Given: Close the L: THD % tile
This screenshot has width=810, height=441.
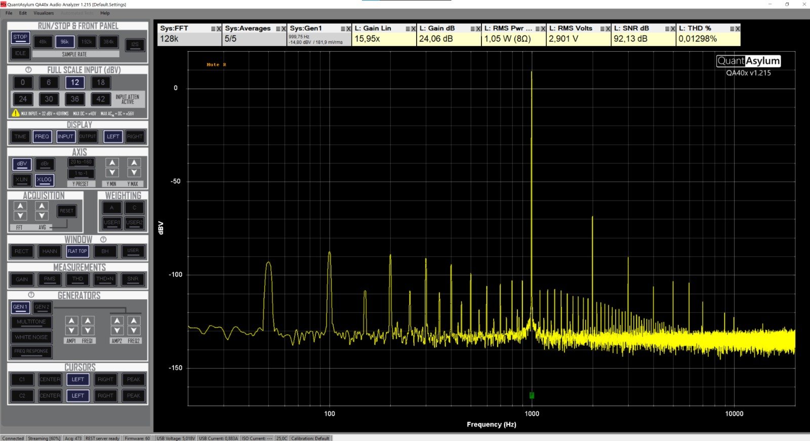Looking at the screenshot, I should click(737, 29).
